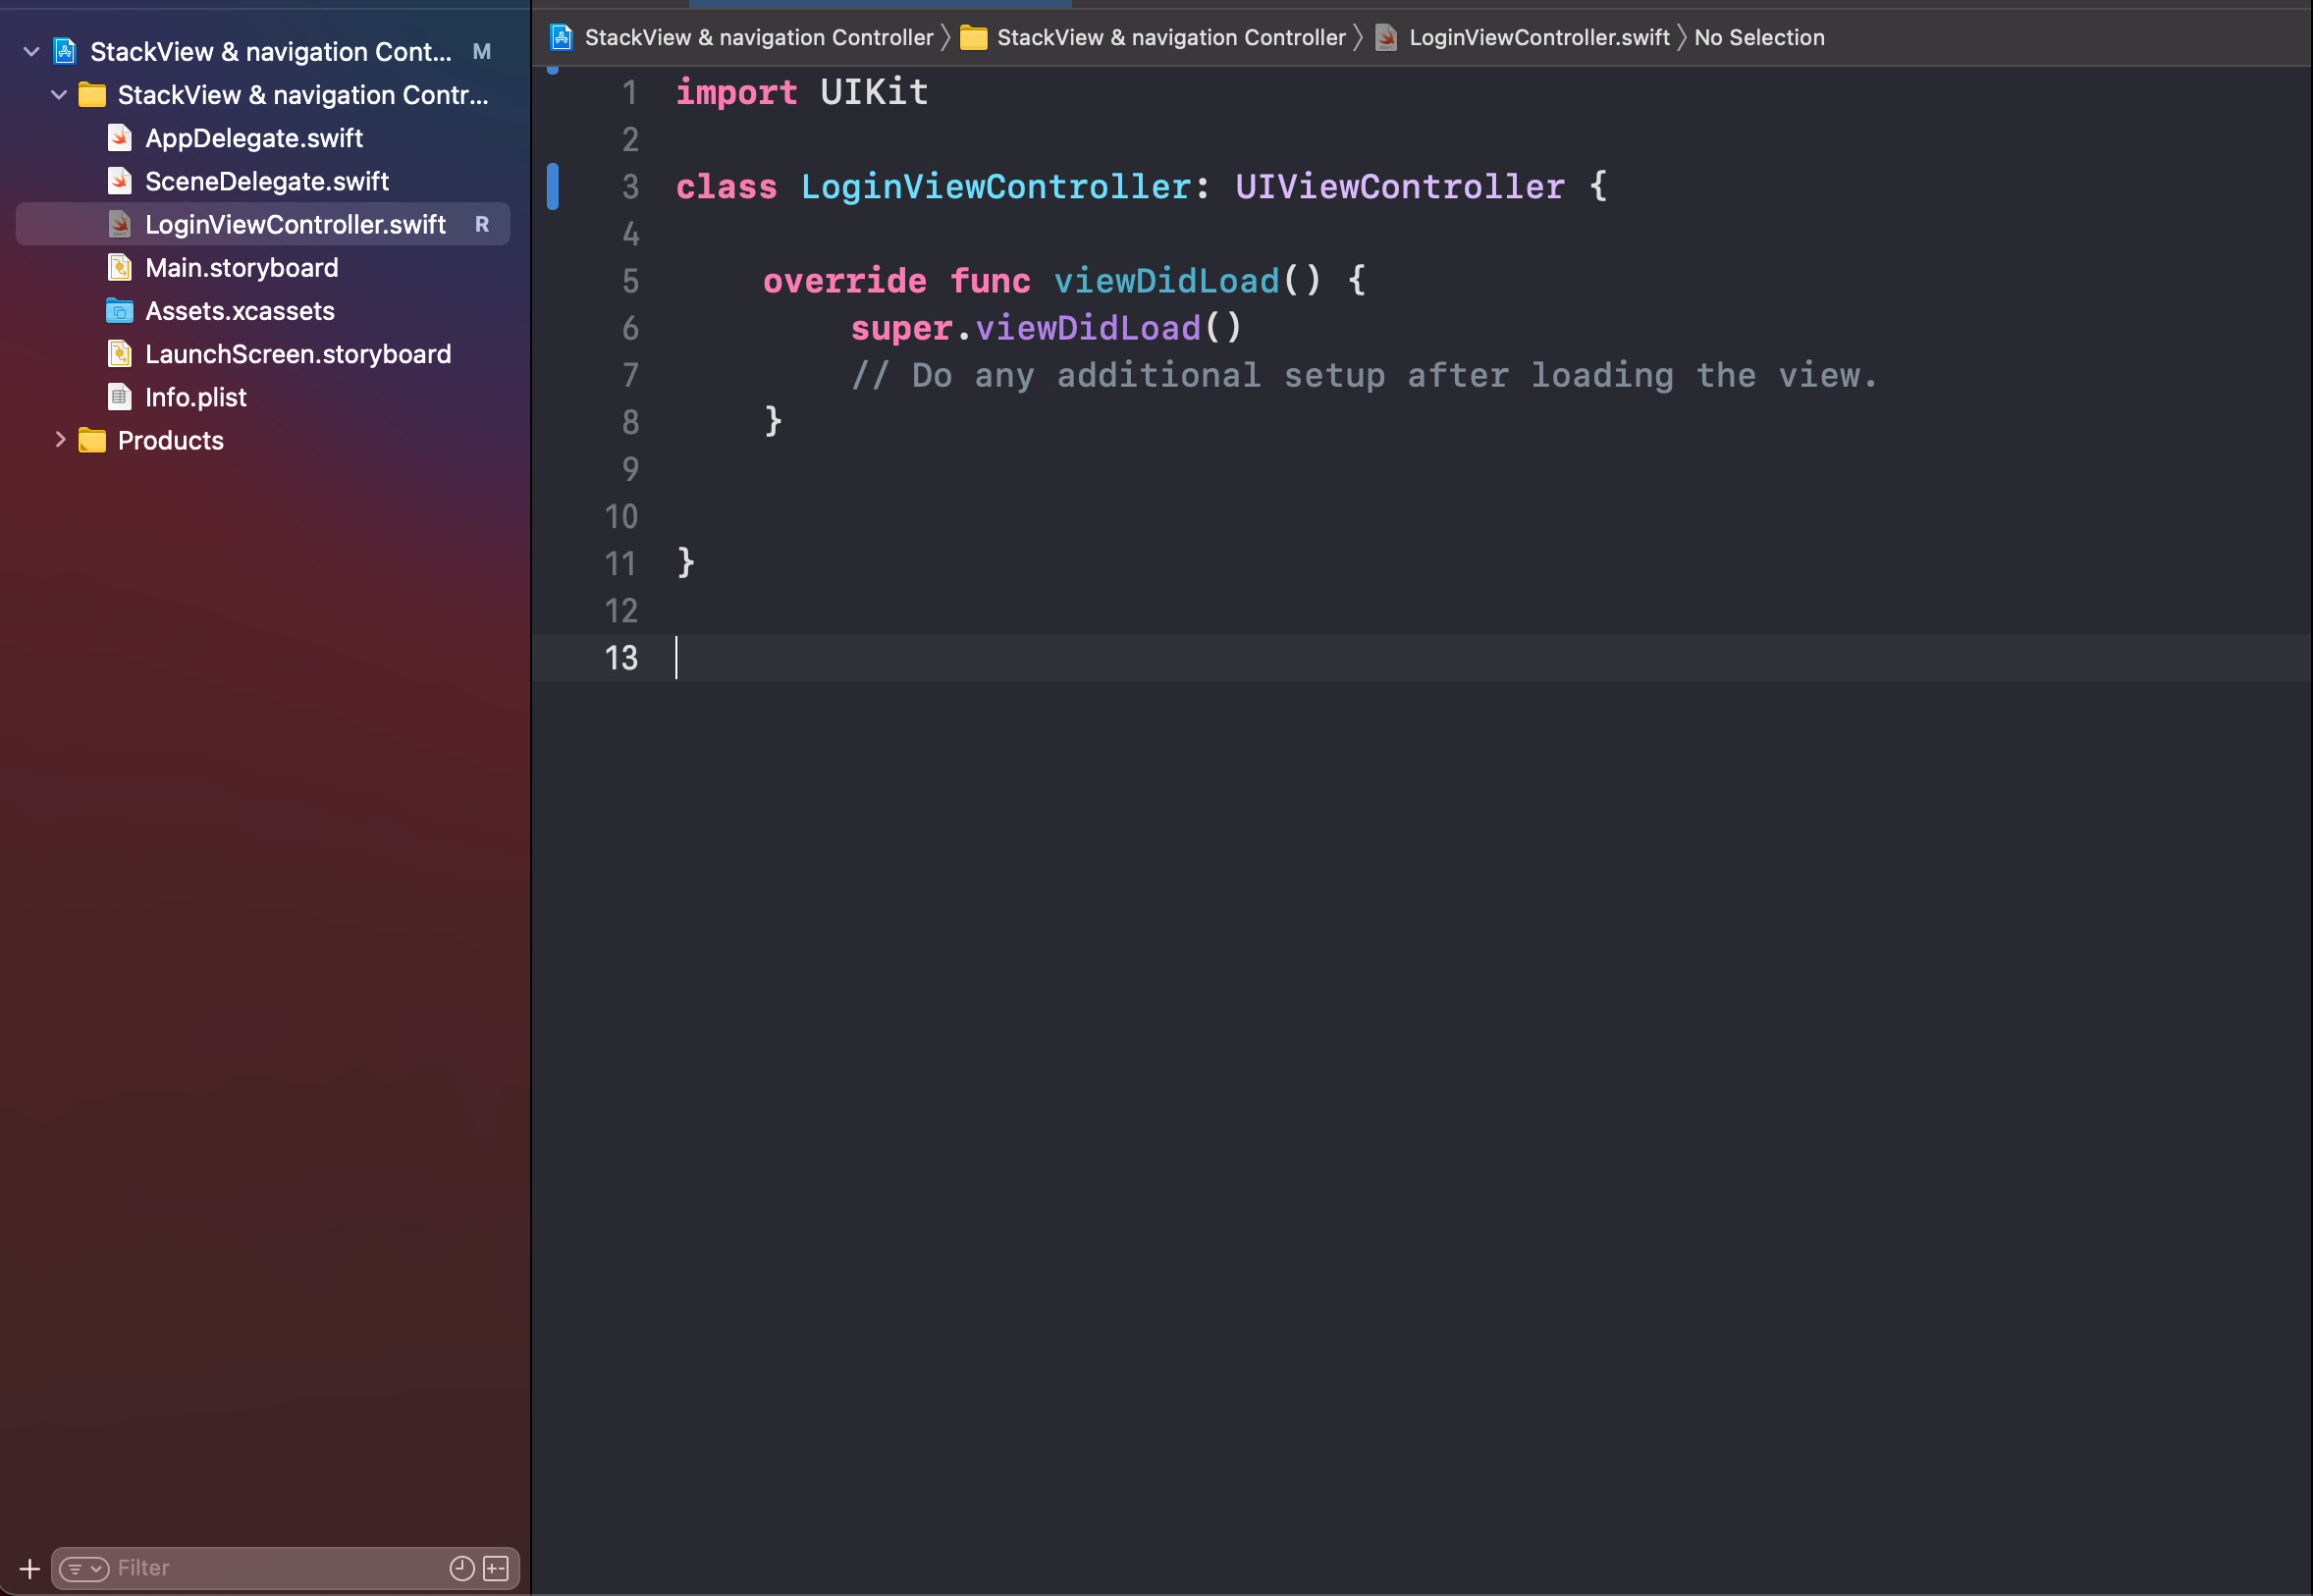Click the yellow StackView group folder icon in navigator

pos(92,95)
